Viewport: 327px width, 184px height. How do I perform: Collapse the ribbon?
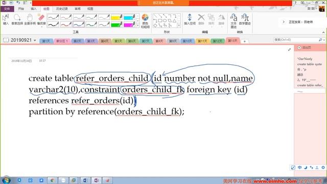point(323,32)
